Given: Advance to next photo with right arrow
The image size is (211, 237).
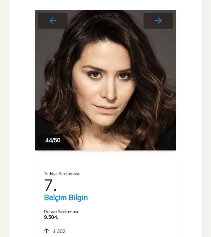Looking at the screenshot, I should (158, 21).
